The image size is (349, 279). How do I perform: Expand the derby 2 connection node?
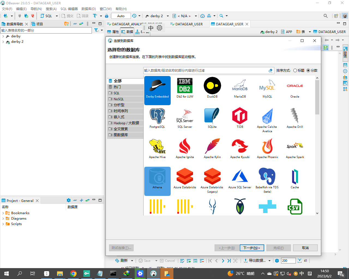click(3, 42)
